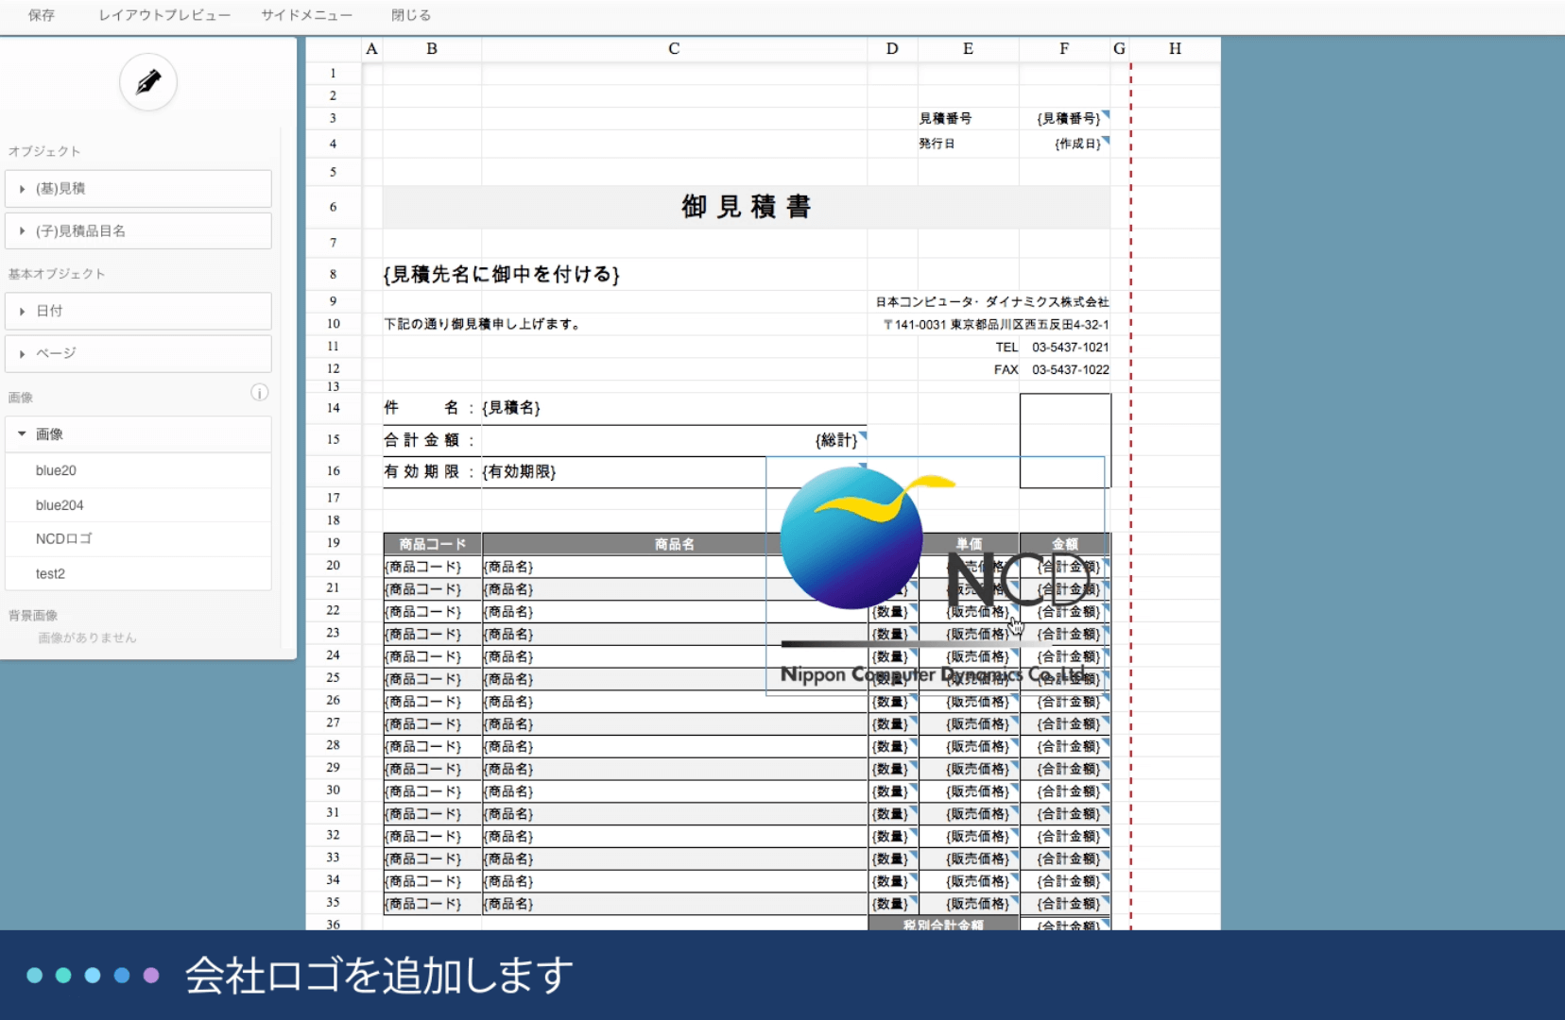The width and height of the screenshot is (1565, 1020).
Task: Select the NCDロゴ image entry
Action: pos(138,539)
